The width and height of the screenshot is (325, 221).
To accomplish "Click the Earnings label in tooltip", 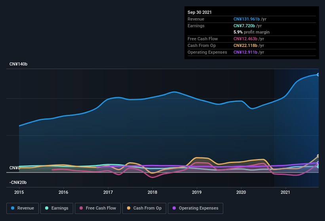I will [196, 26].
